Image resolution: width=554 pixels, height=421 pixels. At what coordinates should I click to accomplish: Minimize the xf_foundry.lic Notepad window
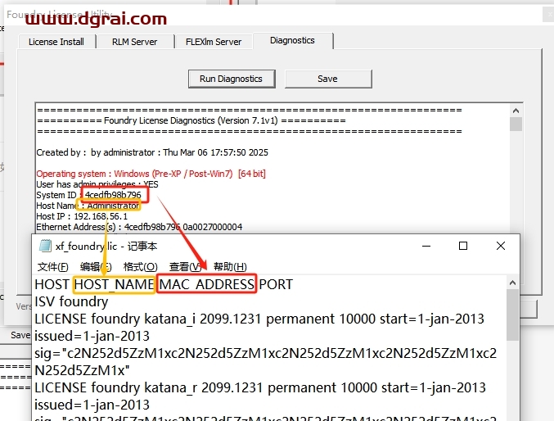(426, 246)
